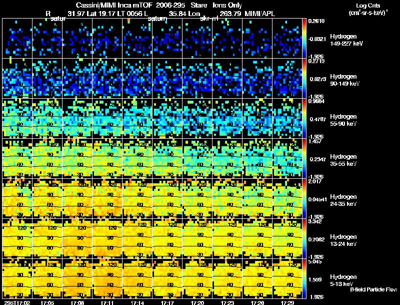The image size is (400, 305).
Task: Click the color bar for Hydrogen 149-227 keV
Action: 304,39
